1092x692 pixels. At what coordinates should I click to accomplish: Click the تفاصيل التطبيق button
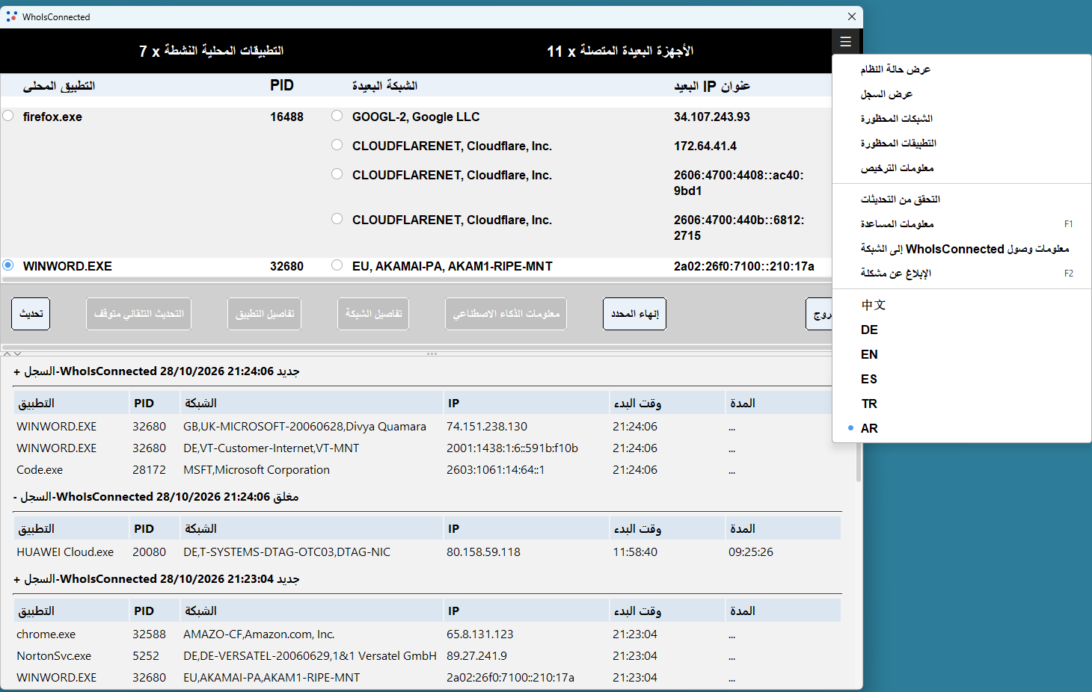click(264, 314)
